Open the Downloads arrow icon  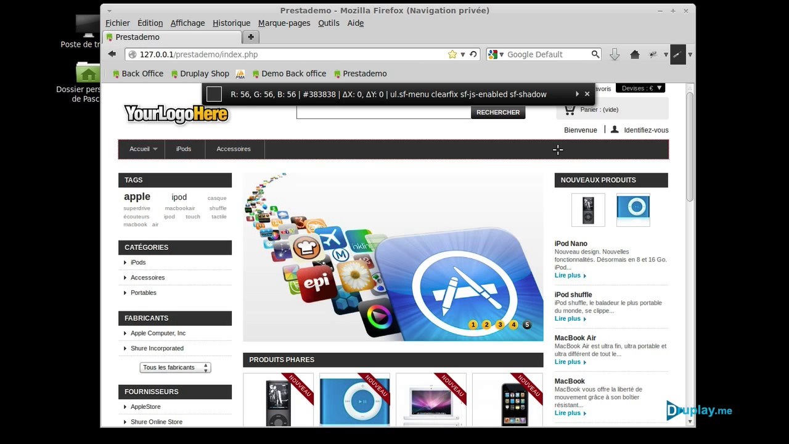coord(615,54)
